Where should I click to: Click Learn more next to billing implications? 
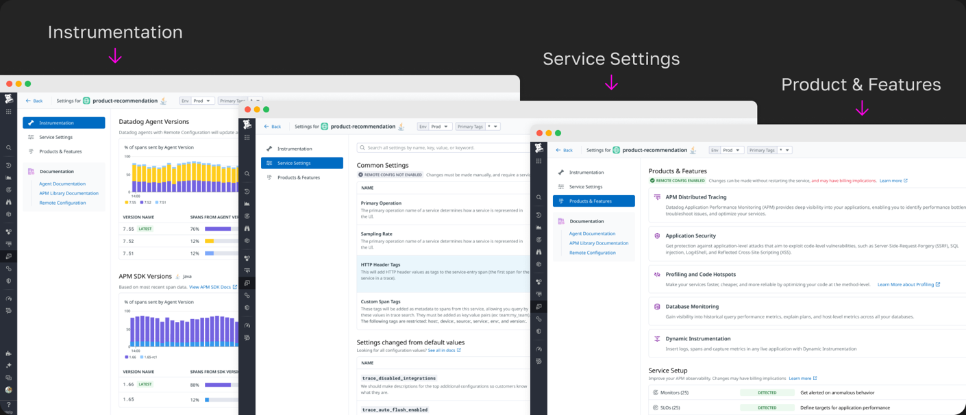[x=893, y=181]
